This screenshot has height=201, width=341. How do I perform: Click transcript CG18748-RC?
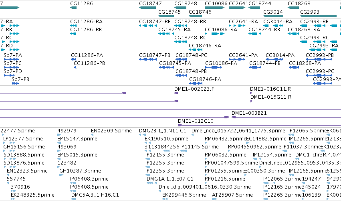[x=190, y=37]
